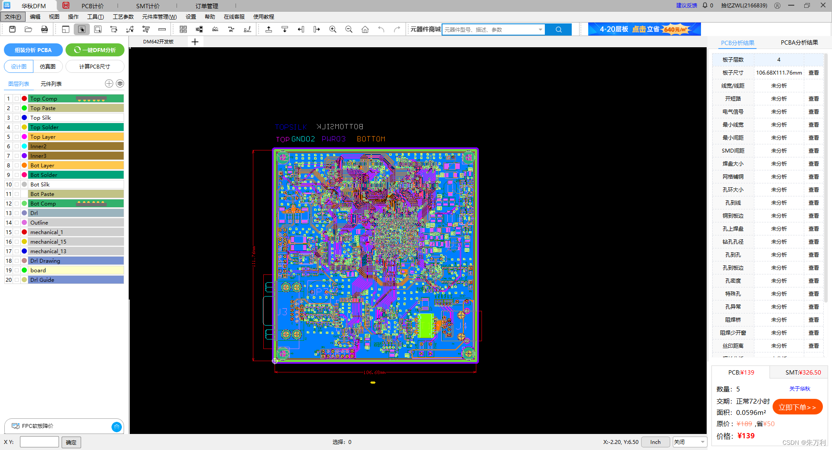Screen dimensions: 832x450
Task: Toggle checkbox of Bot Solder layer
Action: pyautogui.click(x=16, y=175)
